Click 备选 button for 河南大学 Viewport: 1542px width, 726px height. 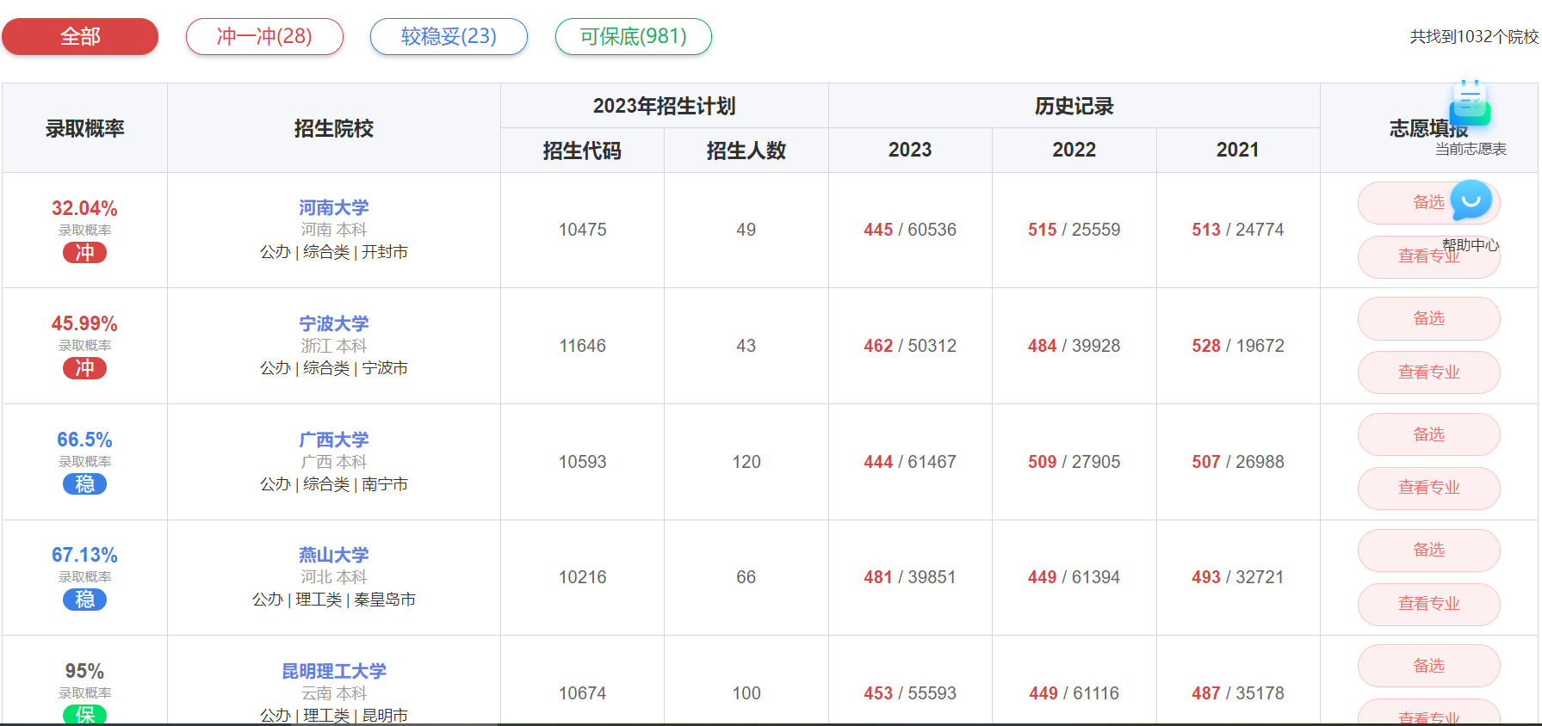tap(1429, 203)
